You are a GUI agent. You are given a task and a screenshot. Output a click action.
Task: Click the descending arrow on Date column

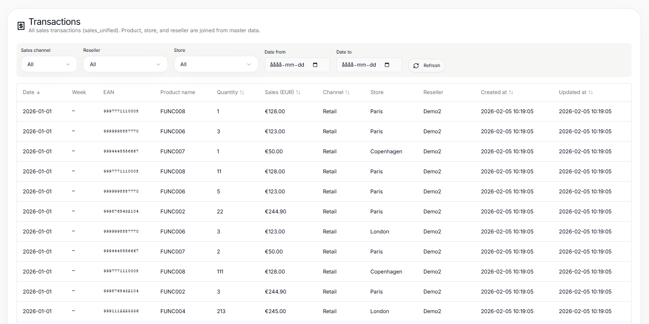click(41, 92)
